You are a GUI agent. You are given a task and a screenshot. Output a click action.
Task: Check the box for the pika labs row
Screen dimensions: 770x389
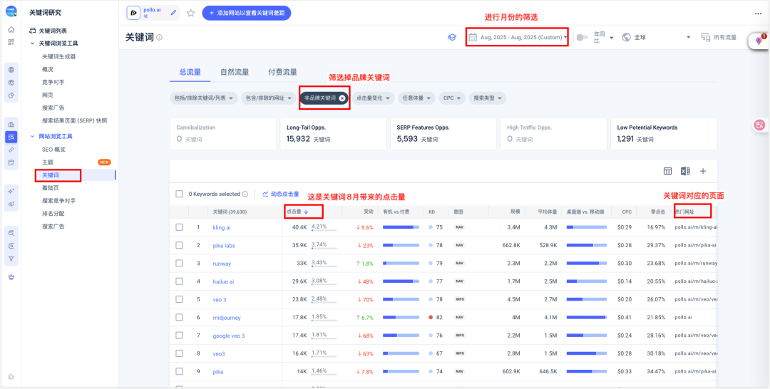point(179,245)
